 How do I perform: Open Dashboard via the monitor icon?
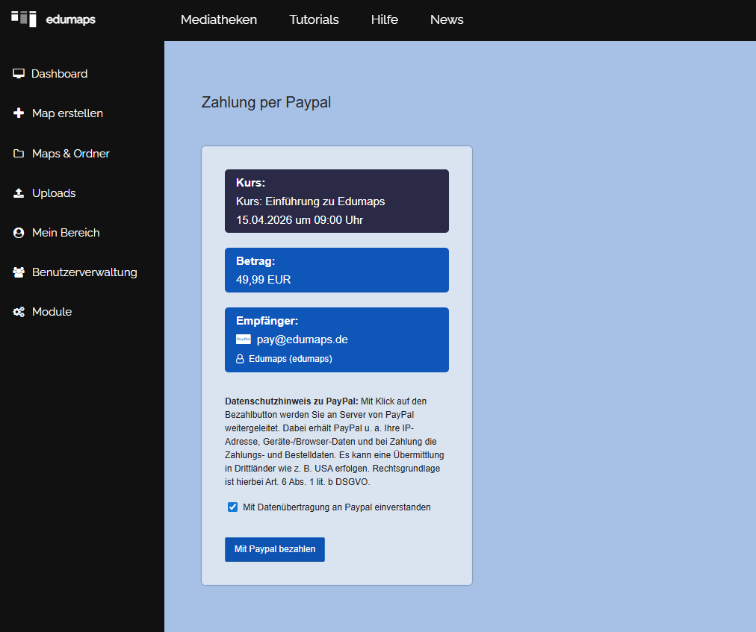click(x=19, y=74)
